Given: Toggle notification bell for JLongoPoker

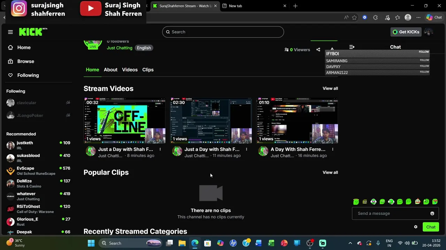Looking at the screenshot, I should click(68, 115).
